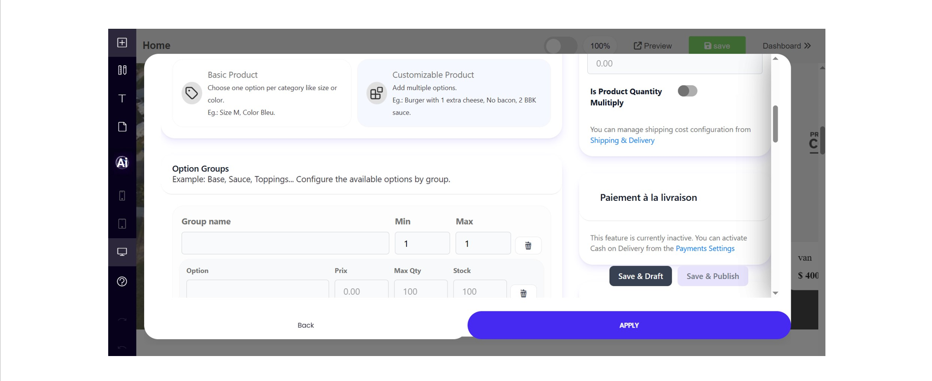Launch the AI assistant icon
The image size is (932, 381).
pos(122,162)
